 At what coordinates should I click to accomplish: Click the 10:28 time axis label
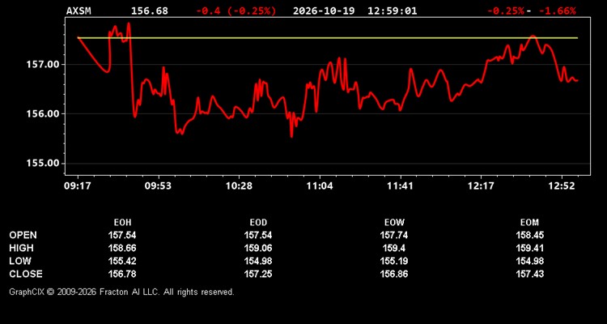[239, 186]
